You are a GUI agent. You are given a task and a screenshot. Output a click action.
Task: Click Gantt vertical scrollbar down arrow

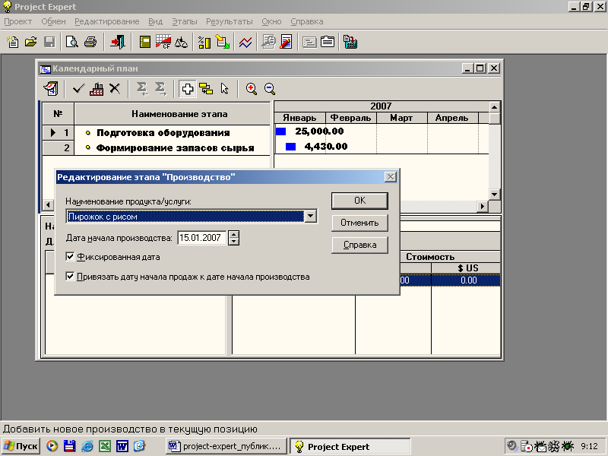click(x=495, y=195)
